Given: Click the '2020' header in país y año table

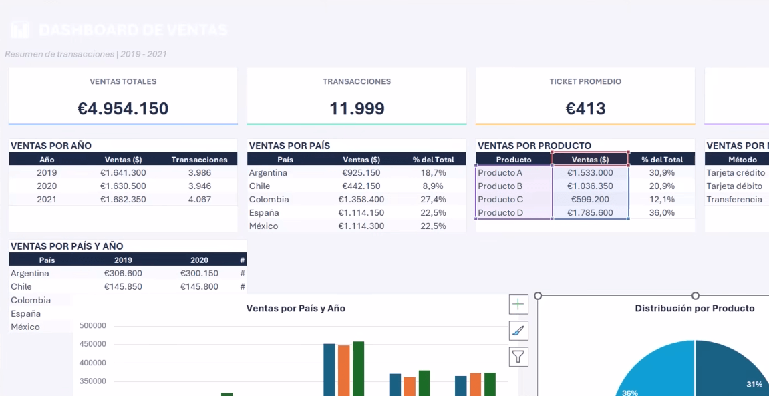Looking at the screenshot, I should [199, 260].
